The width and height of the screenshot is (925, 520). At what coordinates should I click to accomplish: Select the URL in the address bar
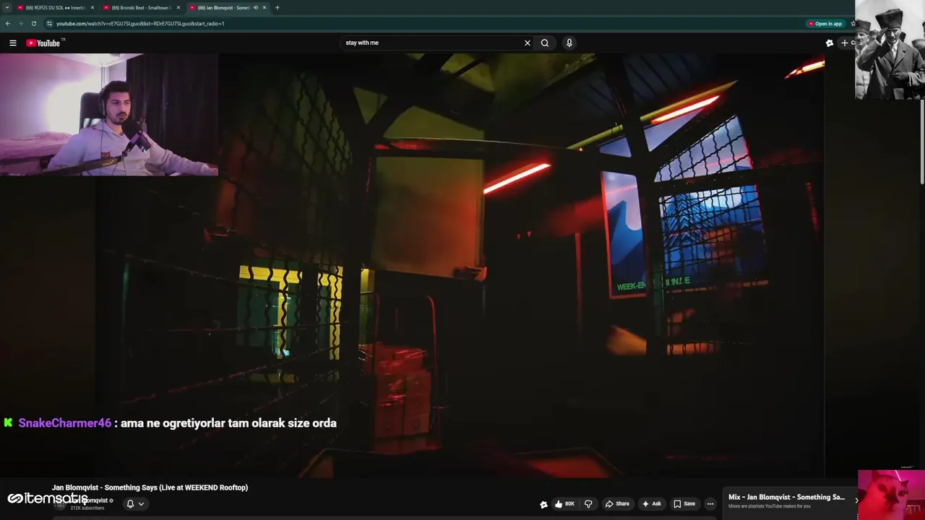coord(140,23)
